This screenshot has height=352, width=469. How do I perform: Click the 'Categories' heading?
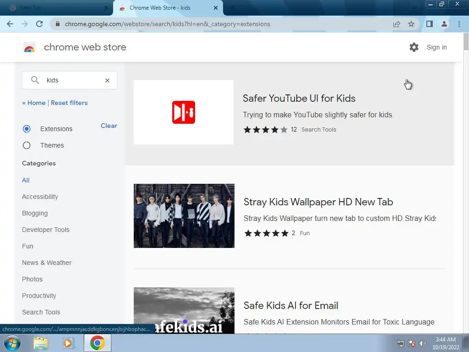(39, 163)
